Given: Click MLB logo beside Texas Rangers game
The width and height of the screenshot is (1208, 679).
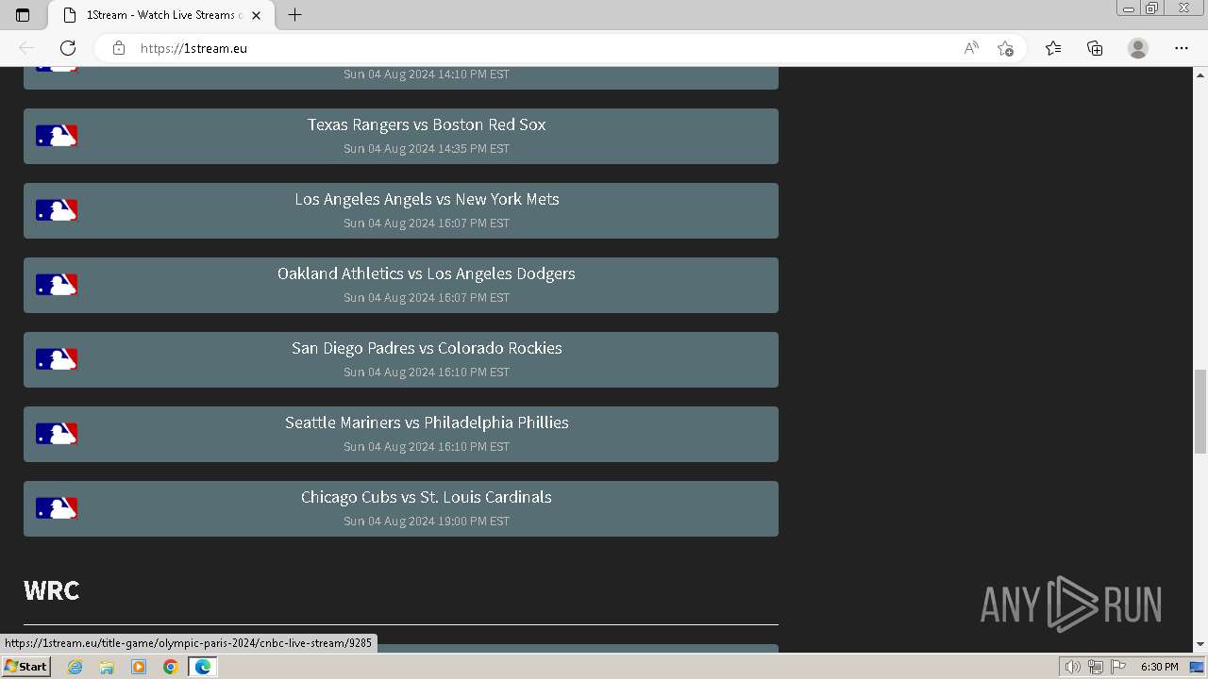Looking at the screenshot, I should (x=57, y=136).
